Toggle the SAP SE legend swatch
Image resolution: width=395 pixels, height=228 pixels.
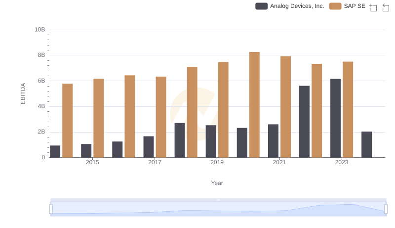(x=335, y=6)
